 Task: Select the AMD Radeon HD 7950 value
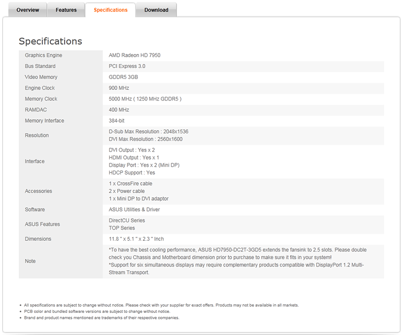point(135,55)
